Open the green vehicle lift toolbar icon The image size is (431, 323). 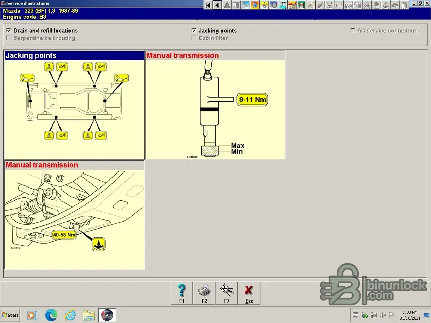click(302, 5)
